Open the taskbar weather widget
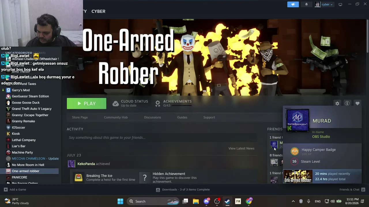Image resolution: width=369 pixels, height=207 pixels. point(17,201)
